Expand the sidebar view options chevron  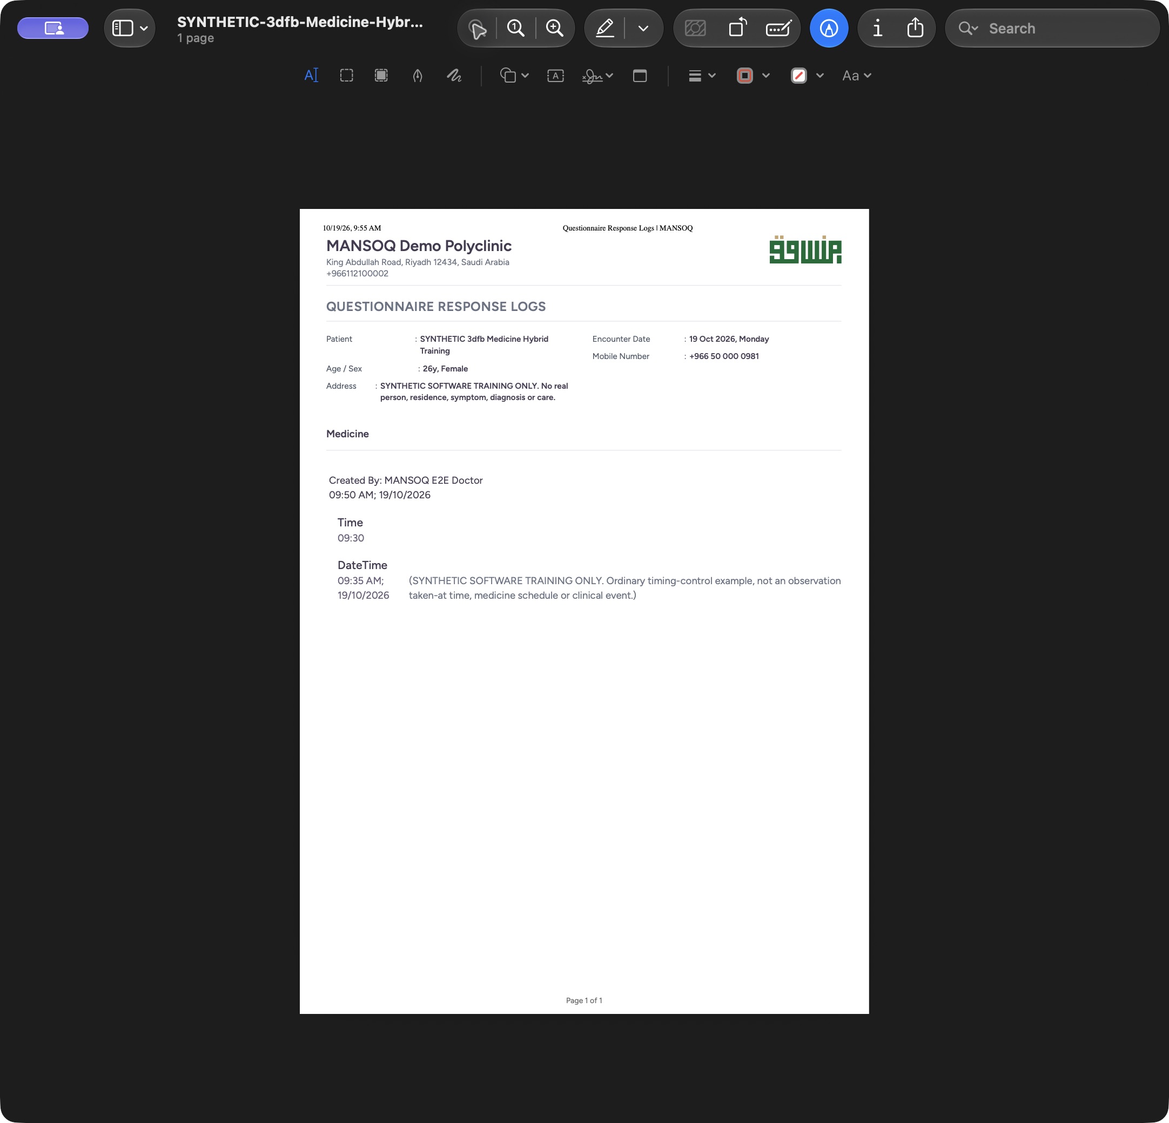144,28
